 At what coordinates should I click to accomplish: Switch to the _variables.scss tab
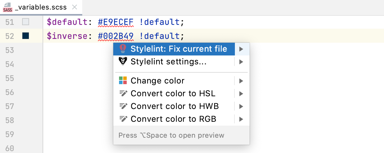(x=41, y=8)
